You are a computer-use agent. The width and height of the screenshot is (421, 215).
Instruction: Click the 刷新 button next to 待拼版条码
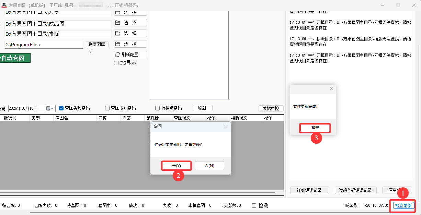pyautogui.click(x=203, y=108)
